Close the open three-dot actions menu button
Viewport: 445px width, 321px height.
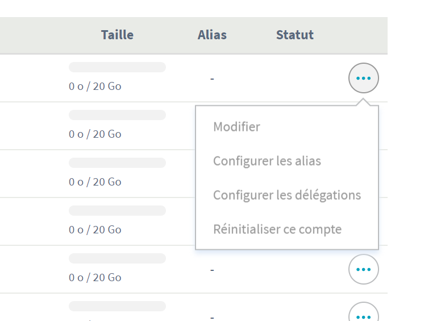tap(363, 78)
